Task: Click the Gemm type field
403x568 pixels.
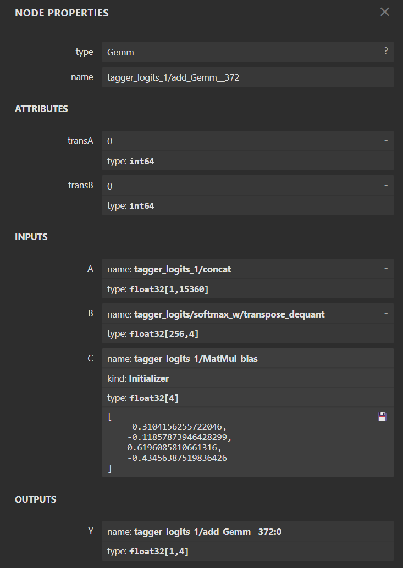Action: (220, 52)
